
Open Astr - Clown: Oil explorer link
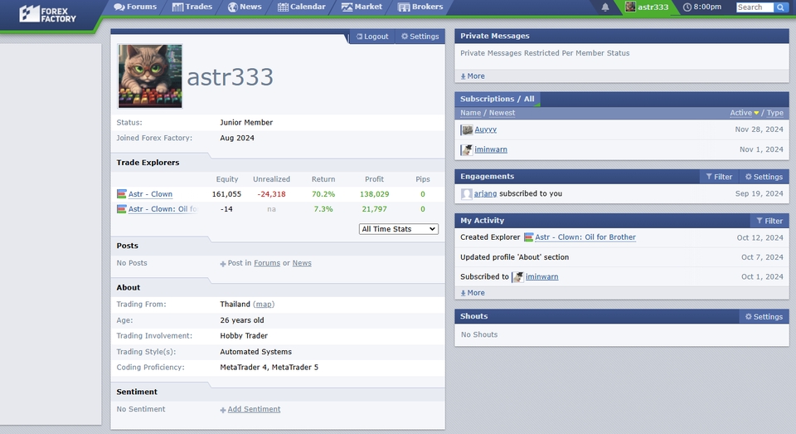point(163,209)
